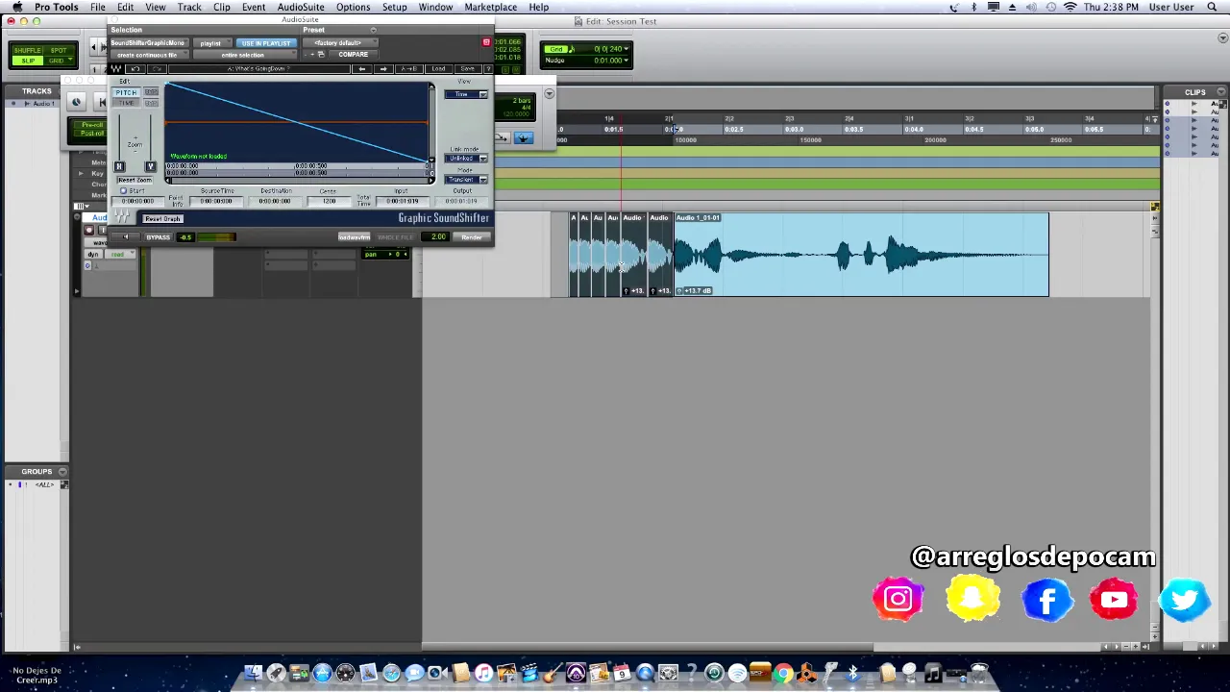This screenshot has width=1230, height=692.
Task: Click the Waves Load preset button
Action: point(438,68)
